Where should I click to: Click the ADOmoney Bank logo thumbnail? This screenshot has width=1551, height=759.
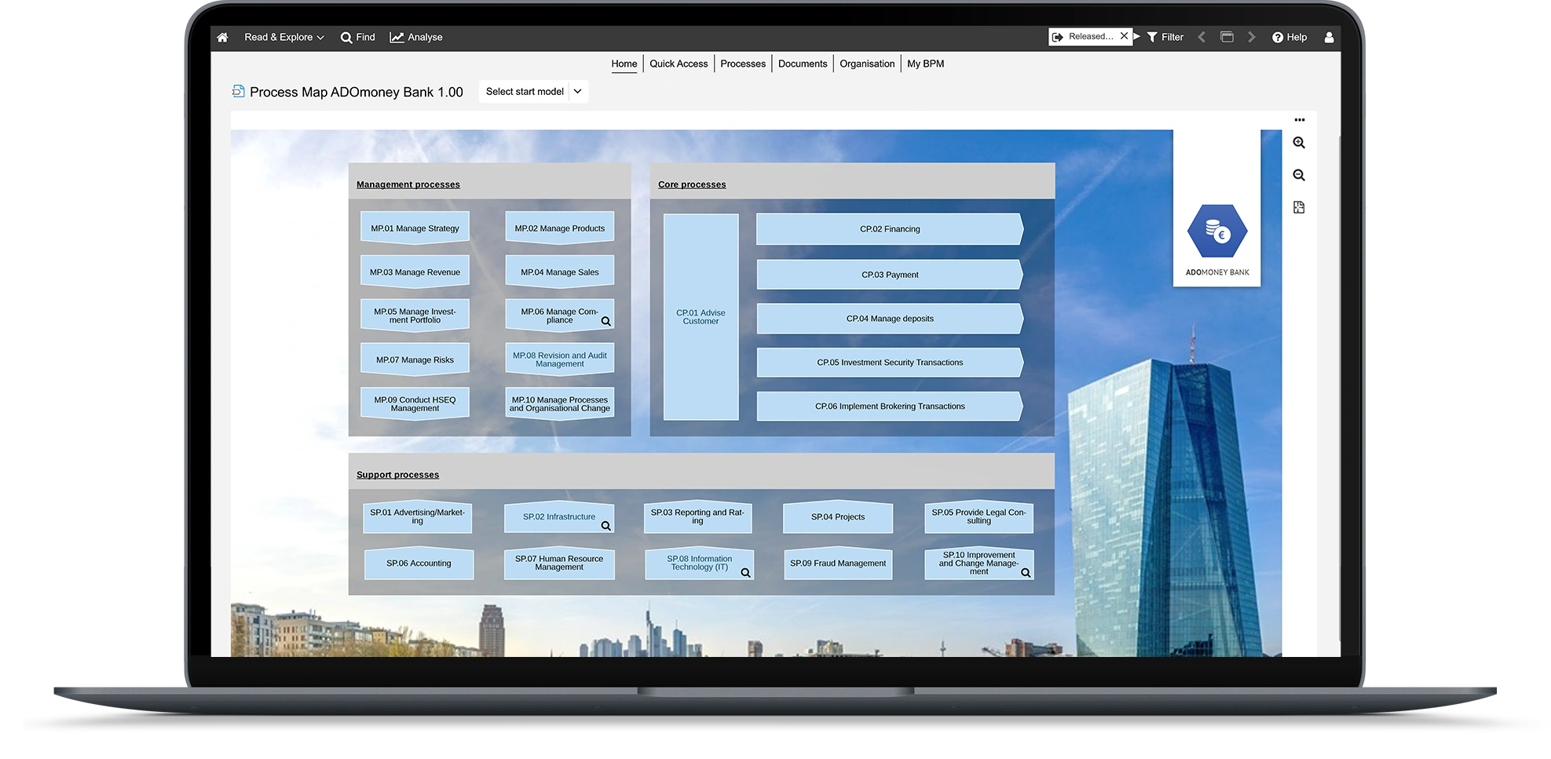(x=1216, y=234)
